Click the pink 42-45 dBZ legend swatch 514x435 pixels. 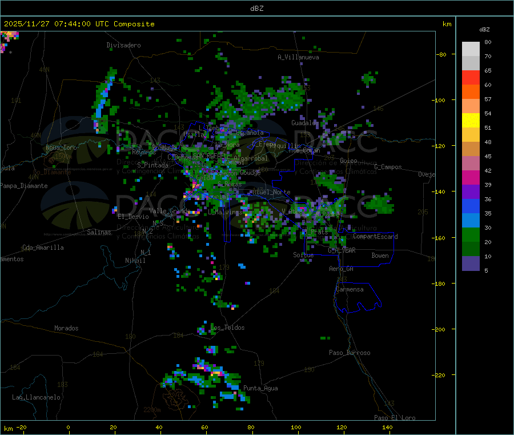point(471,163)
